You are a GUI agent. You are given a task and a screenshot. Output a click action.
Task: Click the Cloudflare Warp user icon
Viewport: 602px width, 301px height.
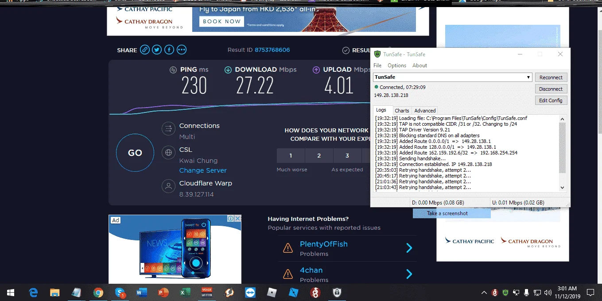click(168, 186)
